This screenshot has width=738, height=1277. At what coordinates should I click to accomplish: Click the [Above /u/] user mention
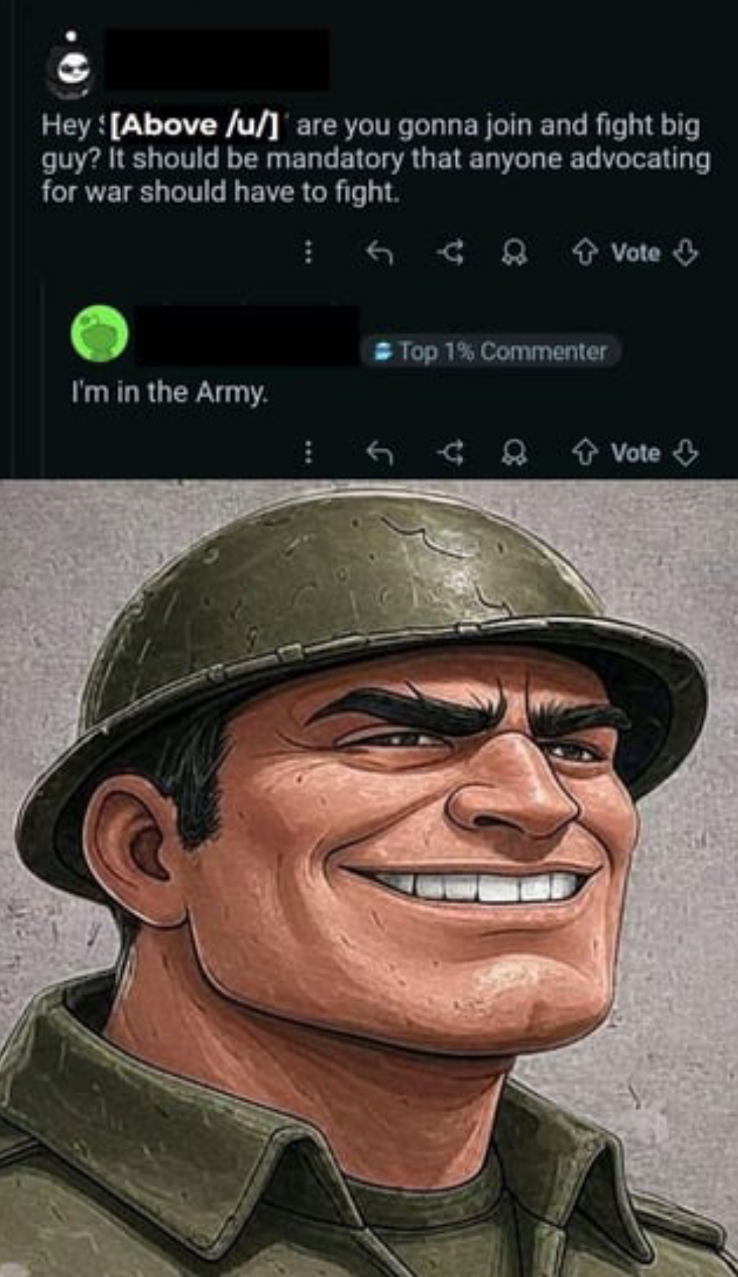(x=195, y=125)
